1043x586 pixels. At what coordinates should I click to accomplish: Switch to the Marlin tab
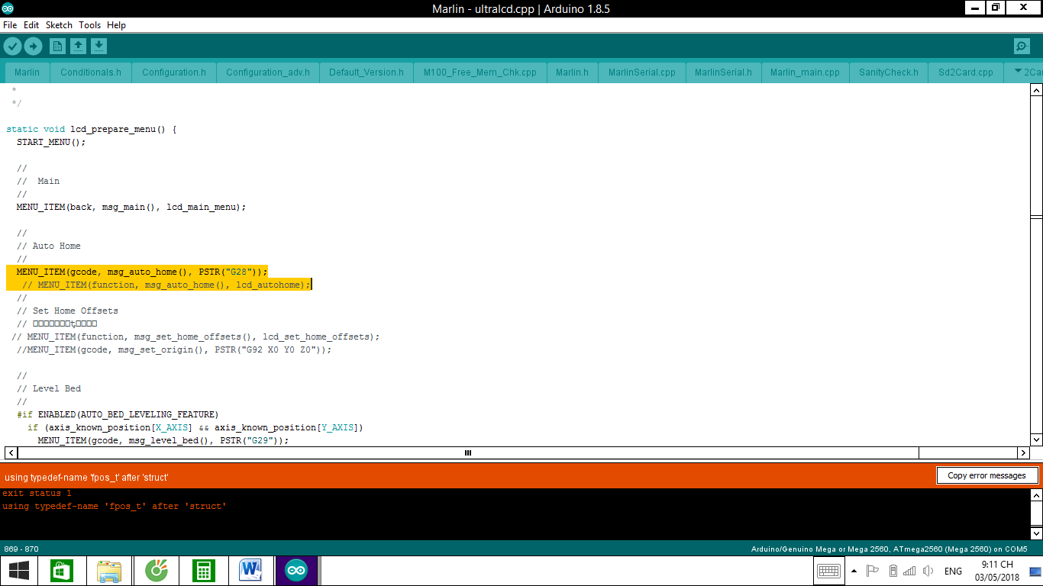[27, 72]
